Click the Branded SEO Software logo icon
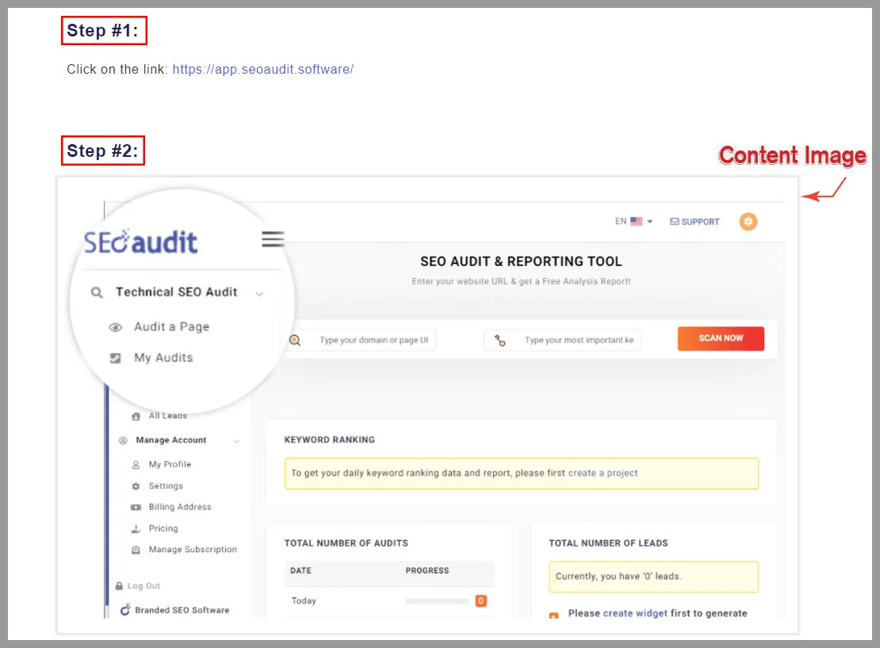 point(125,609)
